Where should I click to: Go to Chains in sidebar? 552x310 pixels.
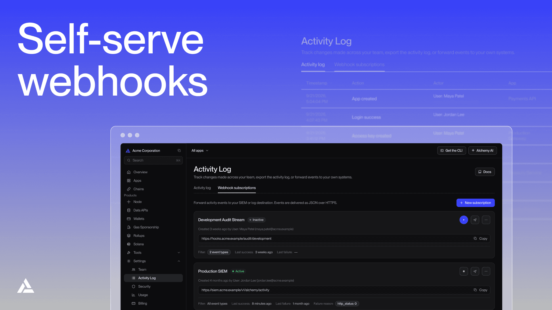(x=138, y=189)
